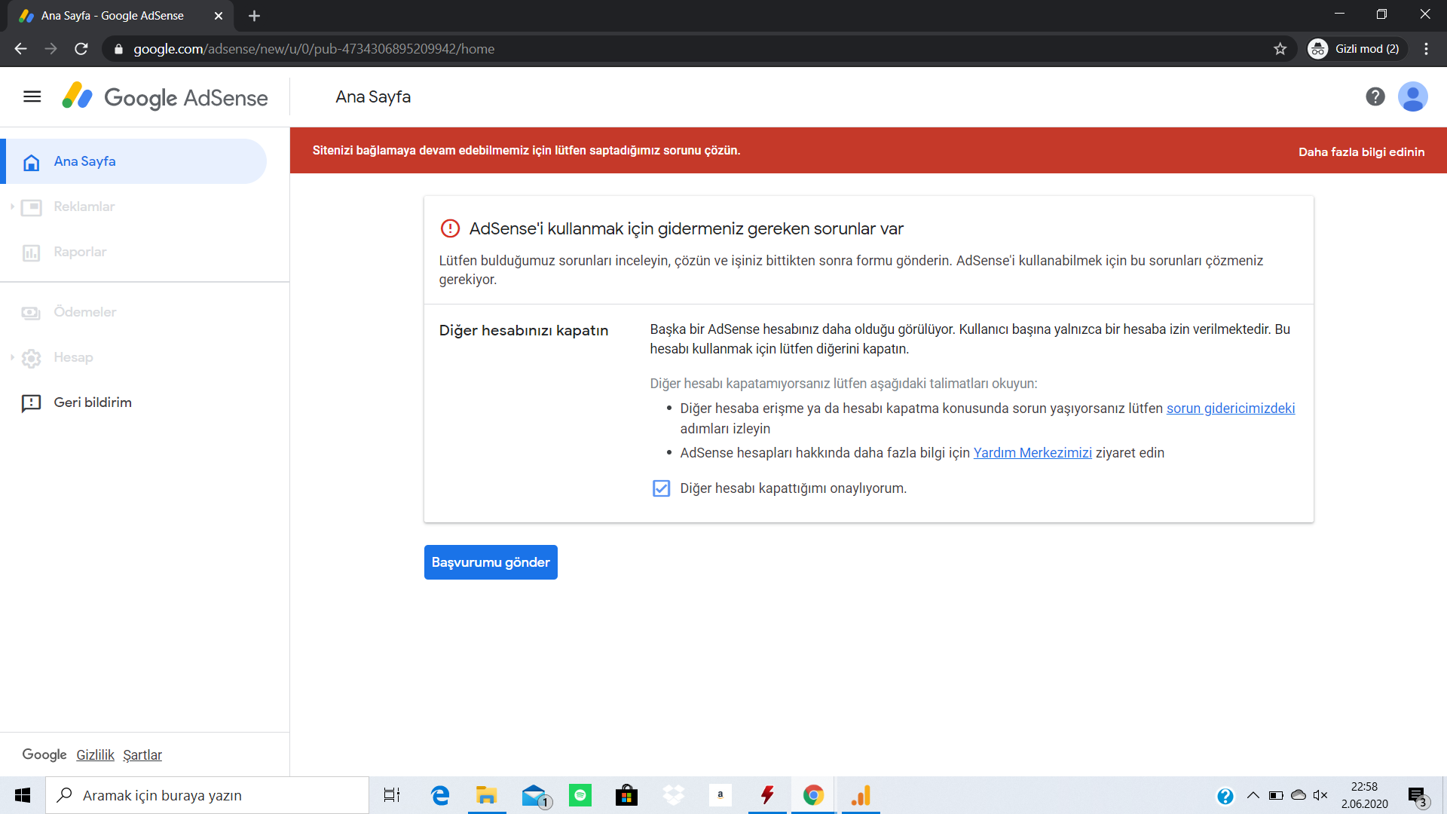Open Yardım Merkezimizi link
This screenshot has width=1447, height=814.
[1032, 452]
